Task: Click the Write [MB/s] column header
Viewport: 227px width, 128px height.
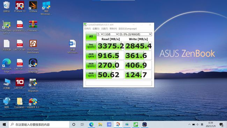Action: pos(138,39)
